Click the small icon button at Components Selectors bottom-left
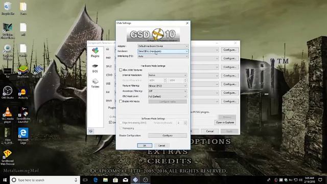327x184 pixels. pyautogui.click(x=91, y=131)
